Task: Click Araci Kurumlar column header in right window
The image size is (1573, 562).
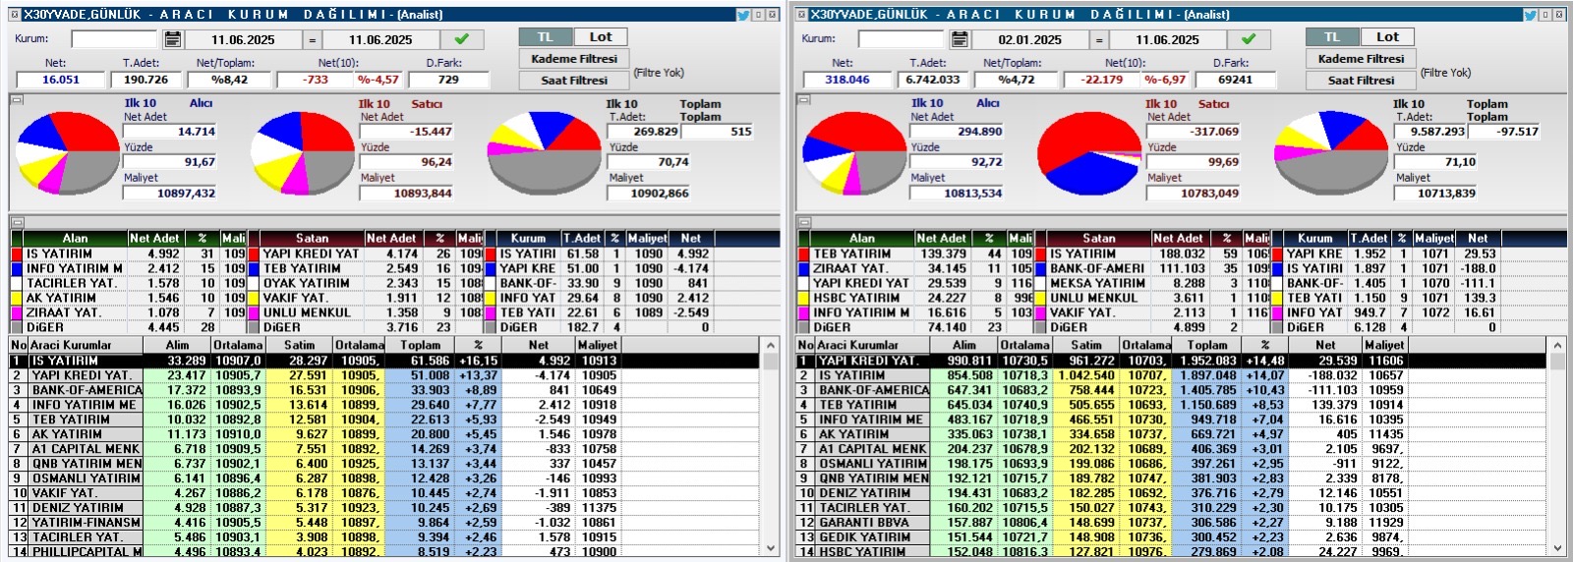Action: click(x=871, y=346)
